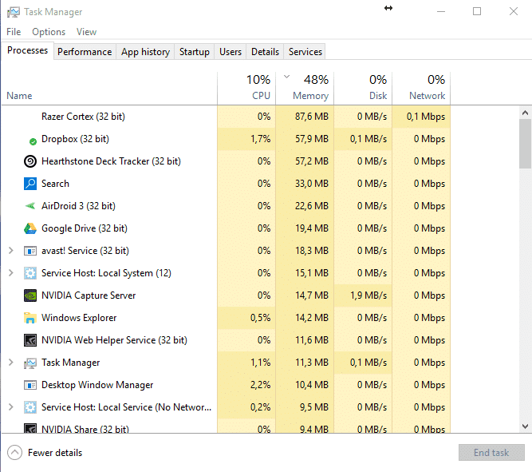Maximize the Task Manager window
Image resolution: width=532 pixels, height=472 pixels.
coord(477,11)
